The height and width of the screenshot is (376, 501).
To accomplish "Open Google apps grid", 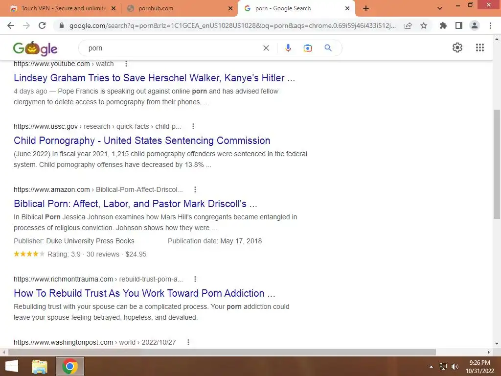I will (x=480, y=47).
